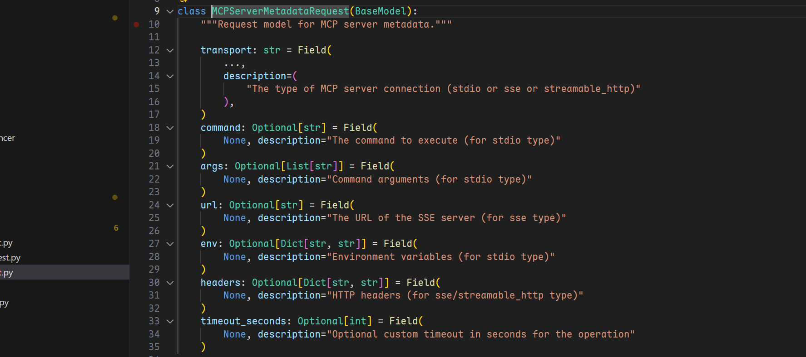Collapse the args field at line 21

point(170,166)
